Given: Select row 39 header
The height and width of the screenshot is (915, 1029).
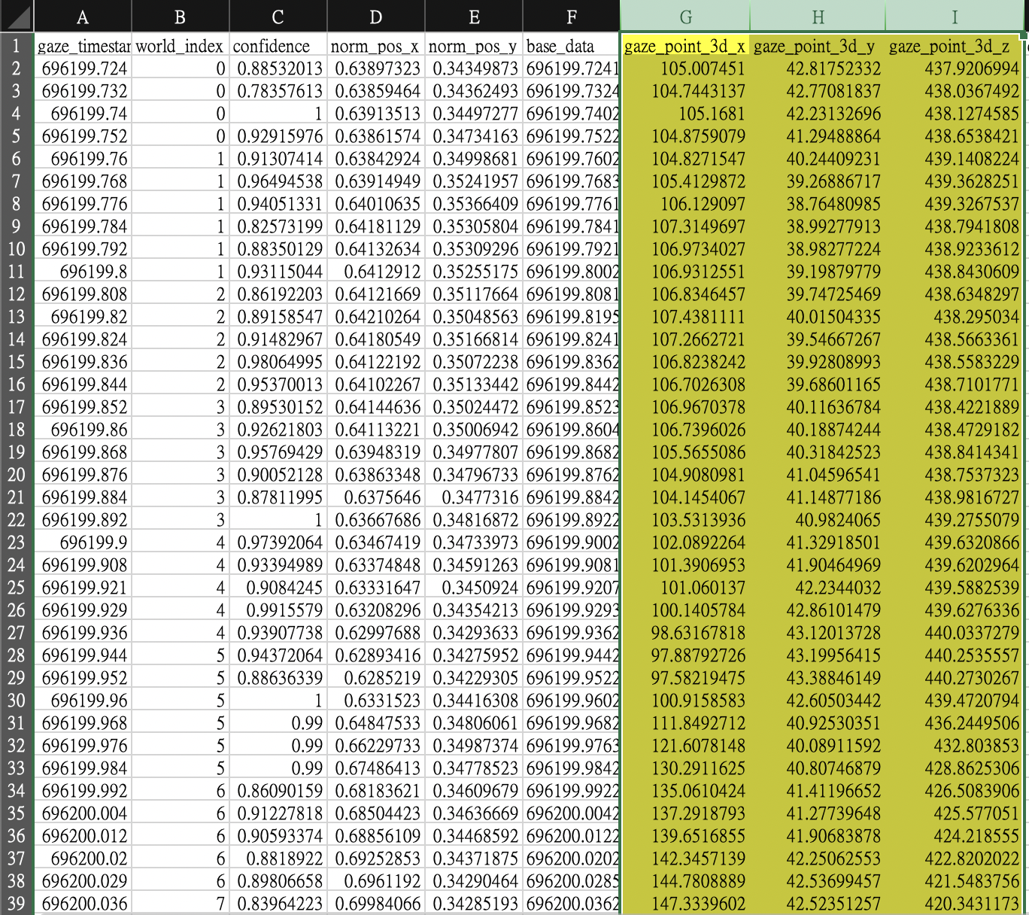Looking at the screenshot, I should point(17,904).
